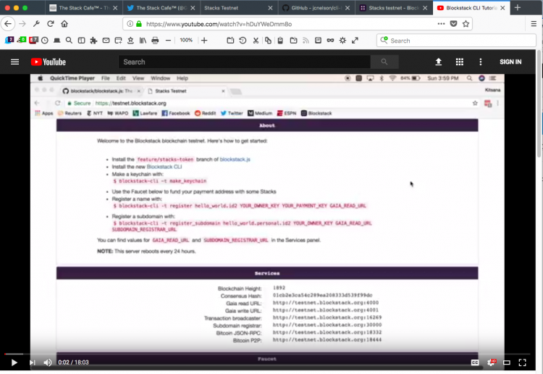
Task: Open developer tools wrench icon
Action: [x=36, y=24]
